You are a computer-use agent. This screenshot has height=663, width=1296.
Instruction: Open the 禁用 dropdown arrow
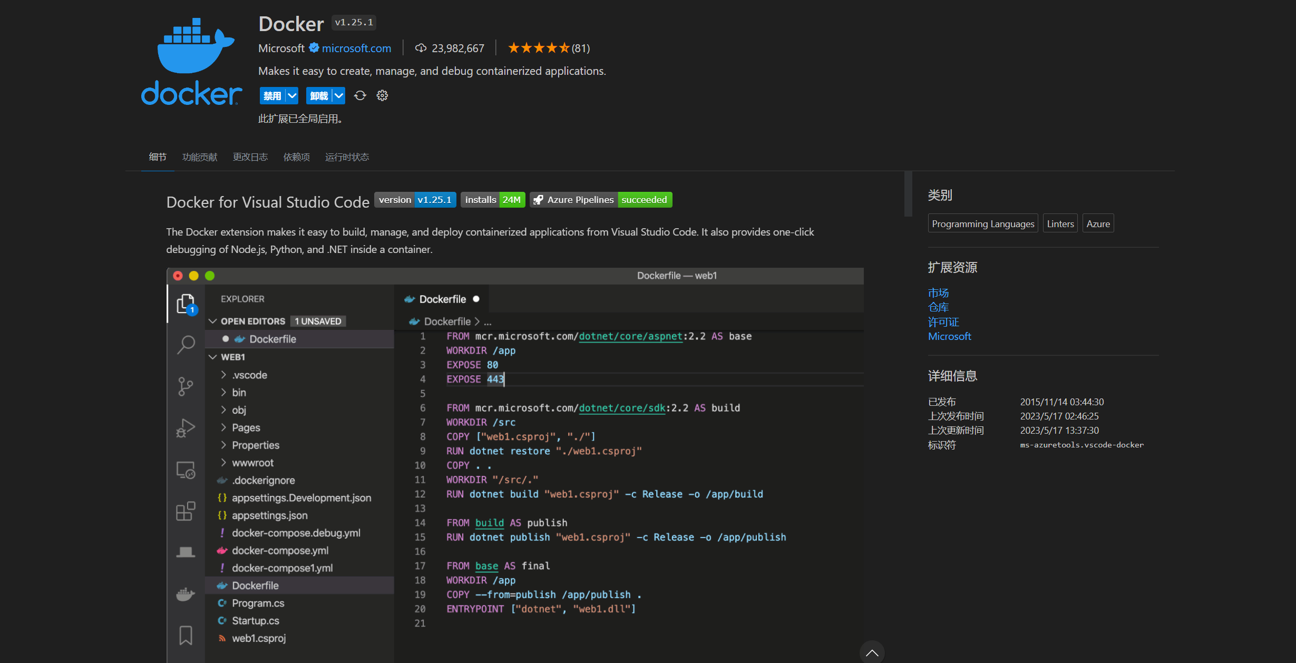pyautogui.click(x=292, y=95)
